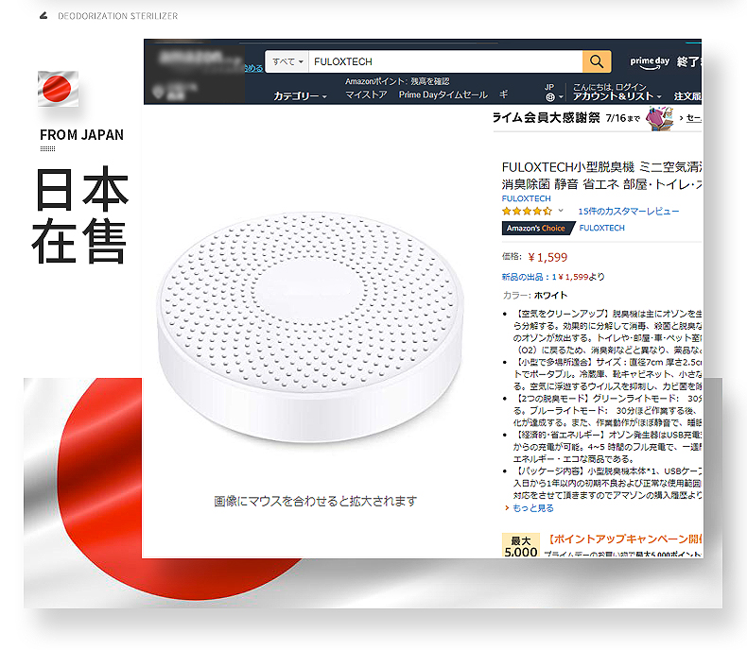Click the prime member festival banner illustration
747x650 pixels.
pyautogui.click(x=660, y=118)
